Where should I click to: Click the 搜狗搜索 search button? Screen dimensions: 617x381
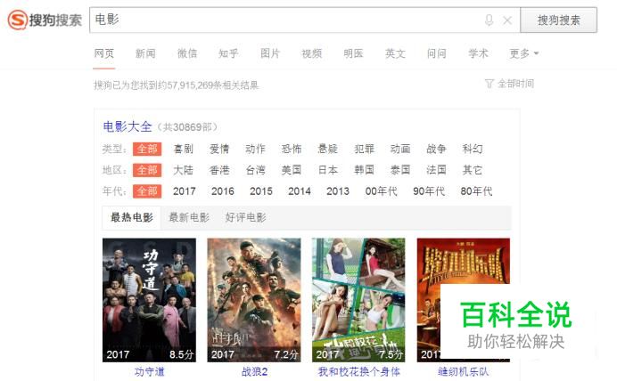(558, 20)
